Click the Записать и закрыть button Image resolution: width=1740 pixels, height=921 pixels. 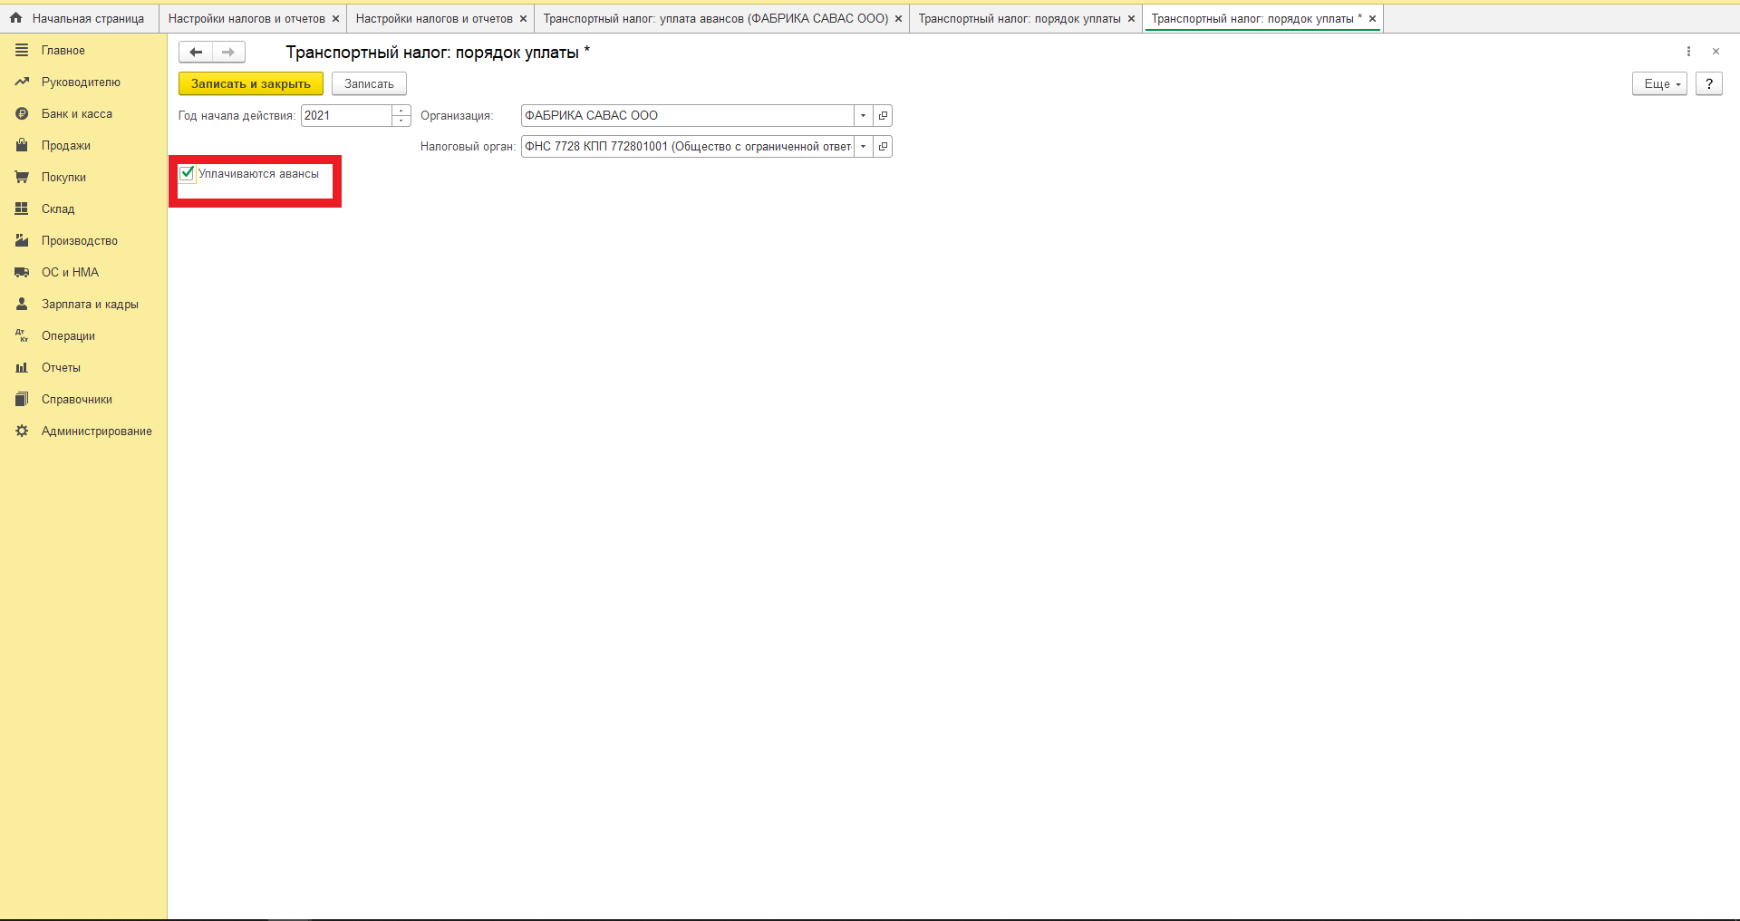click(x=251, y=84)
